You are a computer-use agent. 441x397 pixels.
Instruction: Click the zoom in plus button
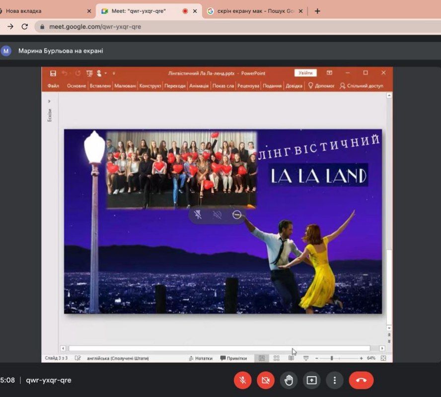(x=361, y=358)
